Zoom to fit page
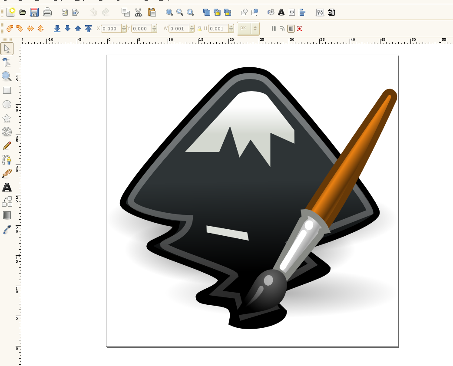The height and width of the screenshot is (366, 453). point(190,12)
